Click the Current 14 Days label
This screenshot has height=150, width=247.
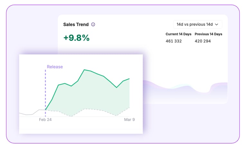(178, 34)
